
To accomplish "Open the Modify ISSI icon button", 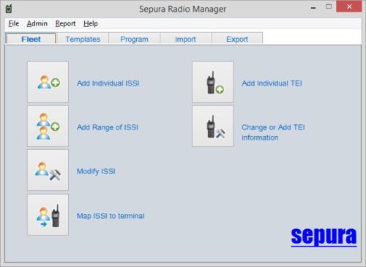I will tap(48, 170).
